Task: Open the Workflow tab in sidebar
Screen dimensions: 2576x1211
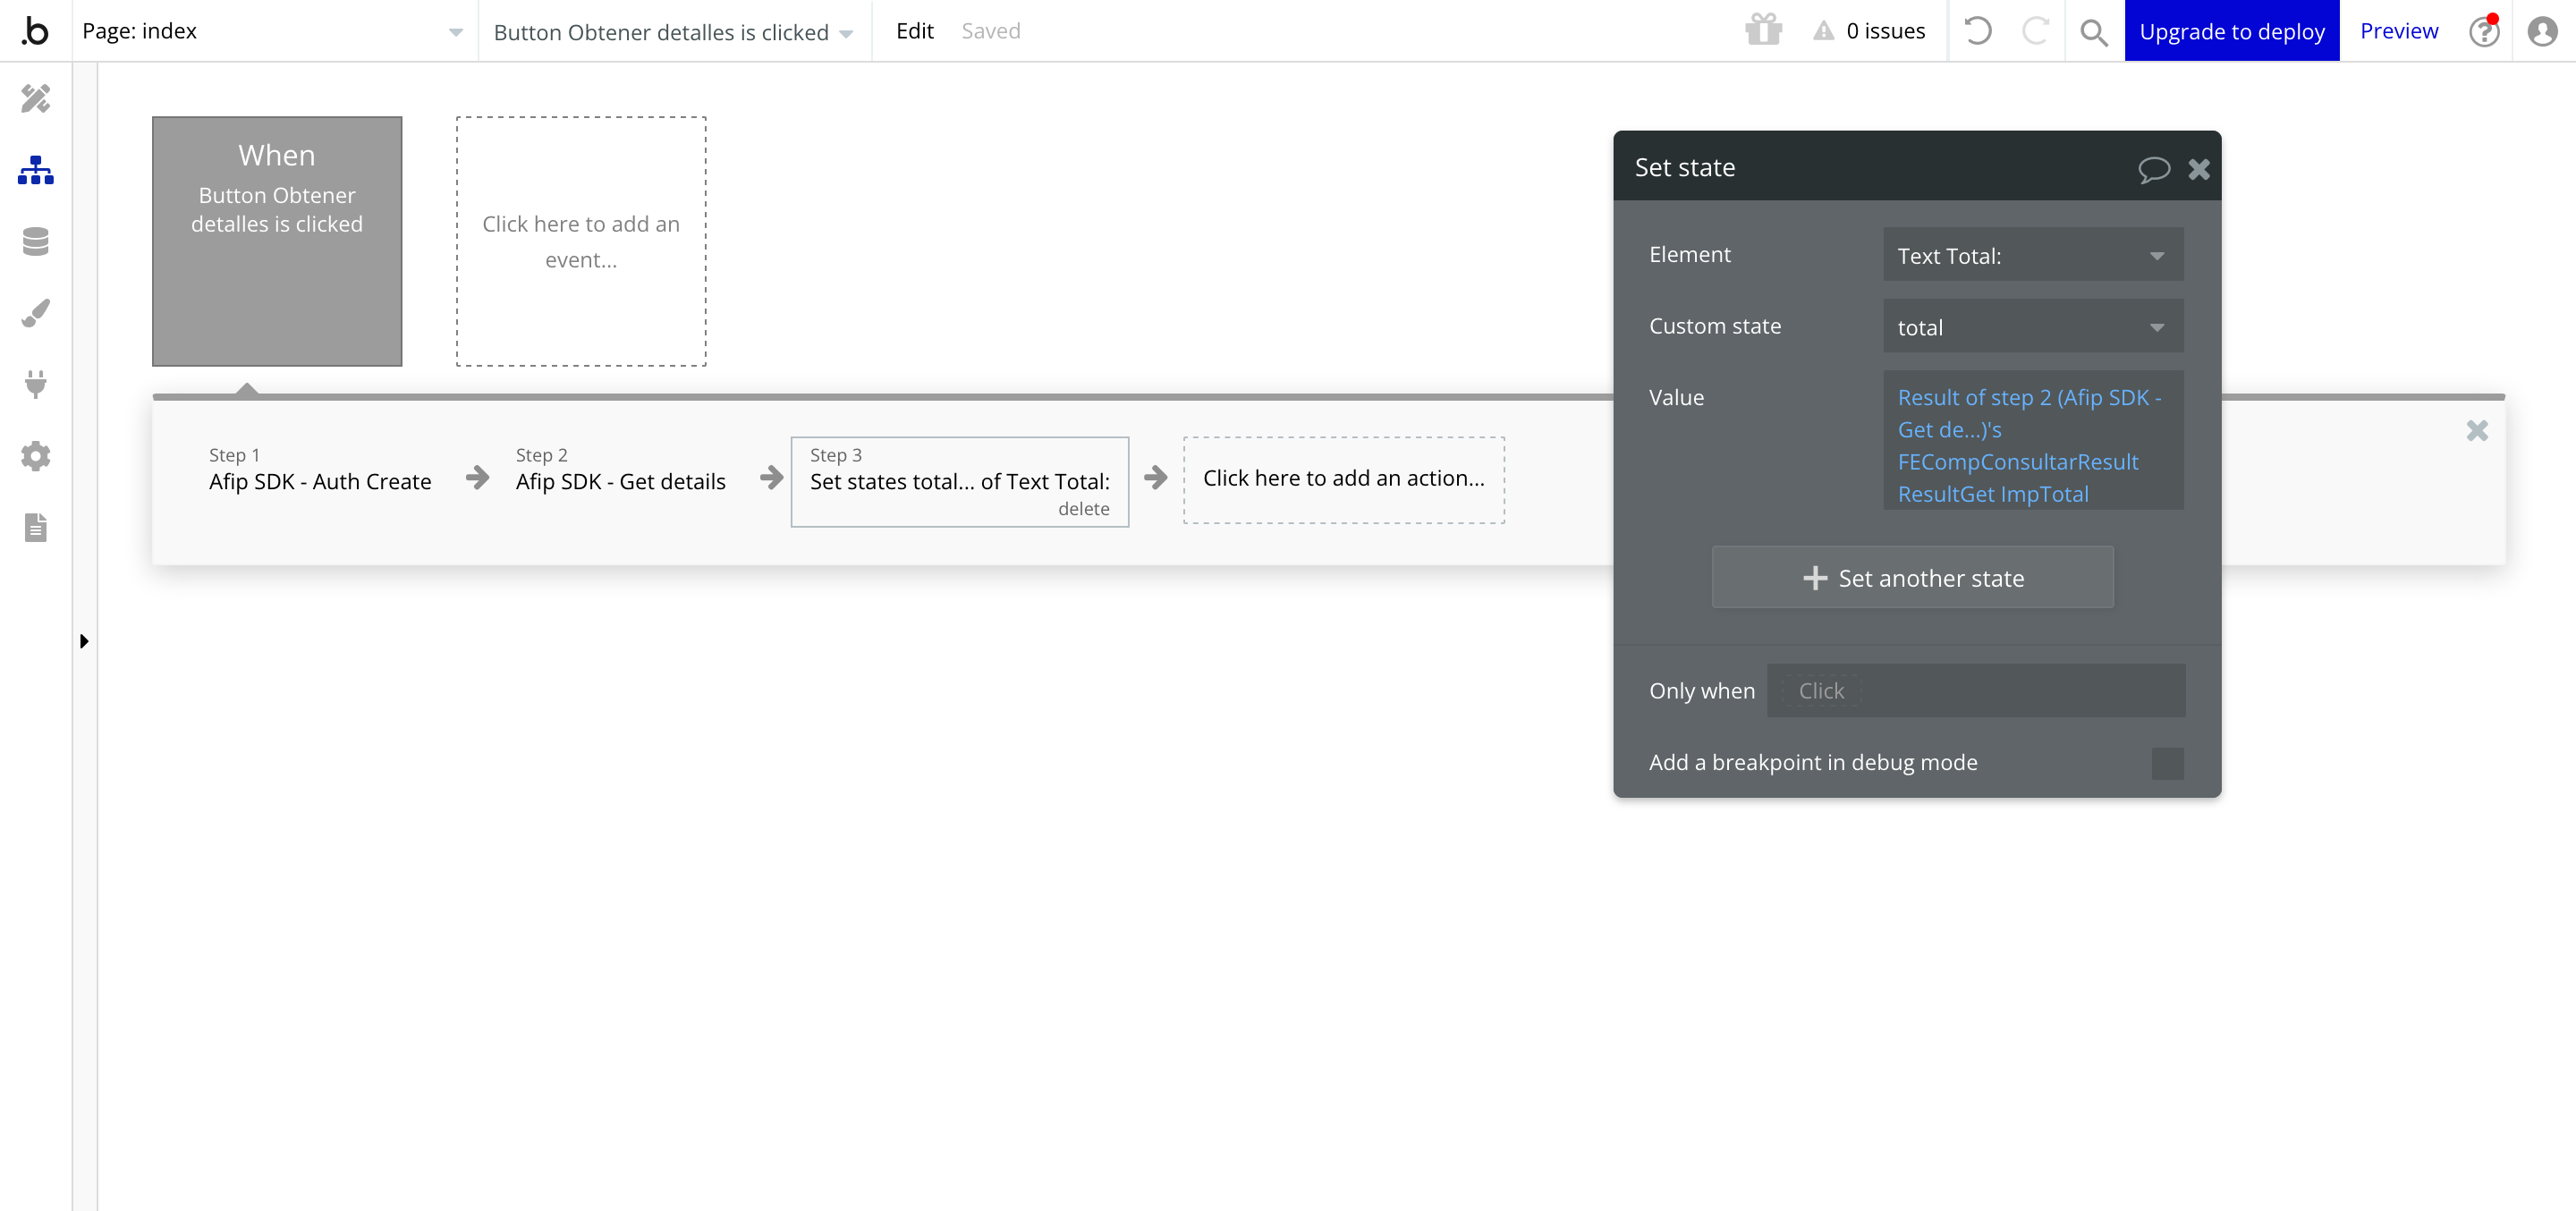Action: (35, 170)
